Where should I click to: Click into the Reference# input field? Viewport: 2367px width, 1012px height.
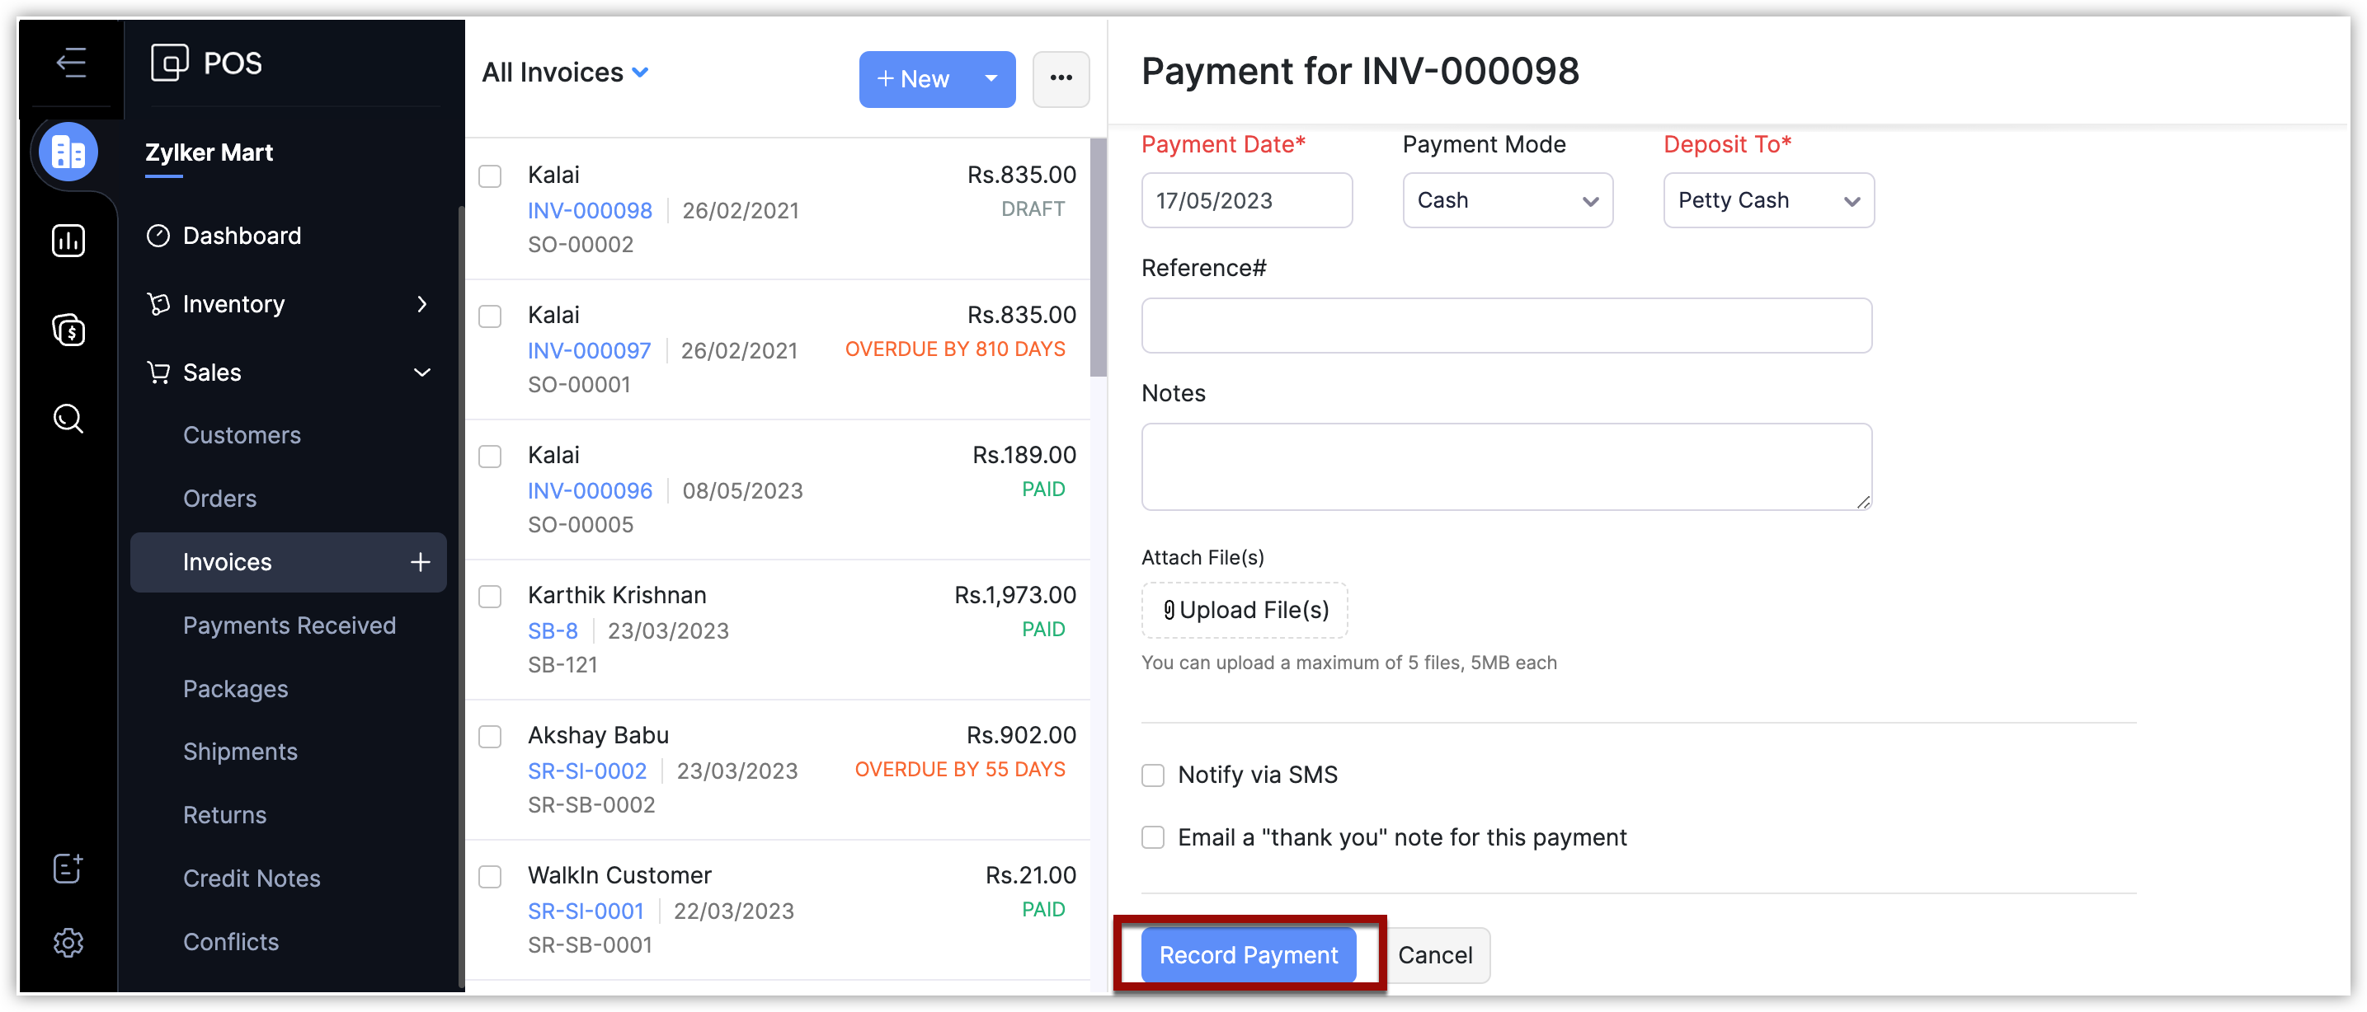click(1506, 325)
